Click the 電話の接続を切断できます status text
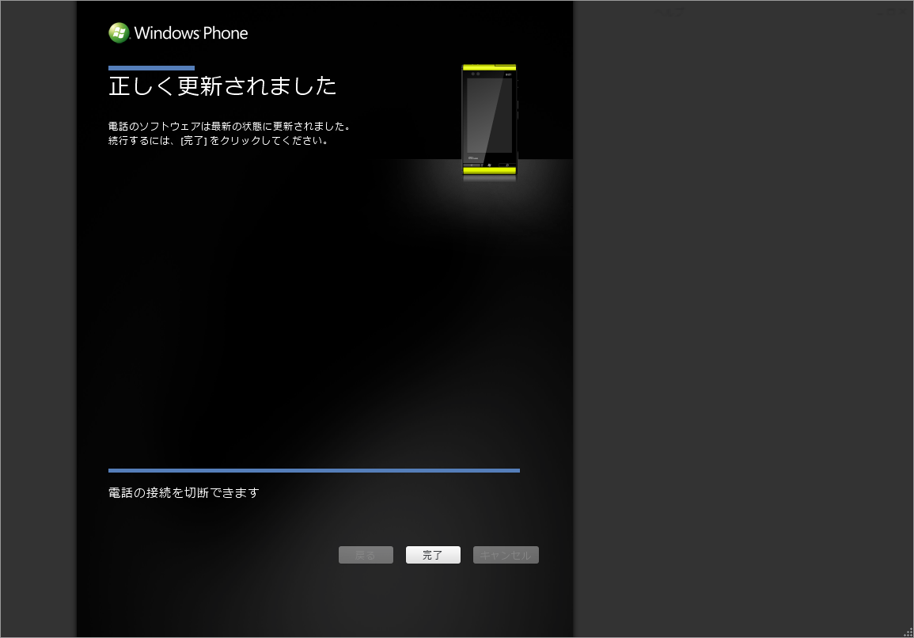914x638 pixels. pos(184,492)
